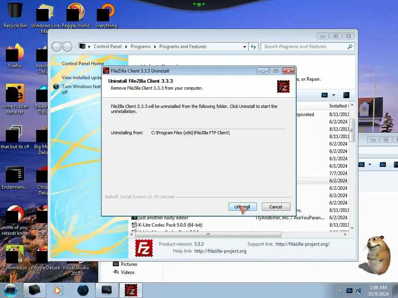Click the change view icon in Programs toolbar

point(325,95)
